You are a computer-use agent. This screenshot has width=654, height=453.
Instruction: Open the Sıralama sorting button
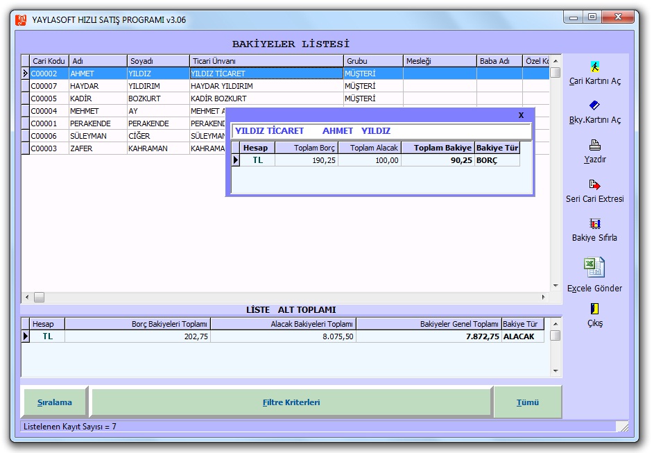tap(55, 402)
